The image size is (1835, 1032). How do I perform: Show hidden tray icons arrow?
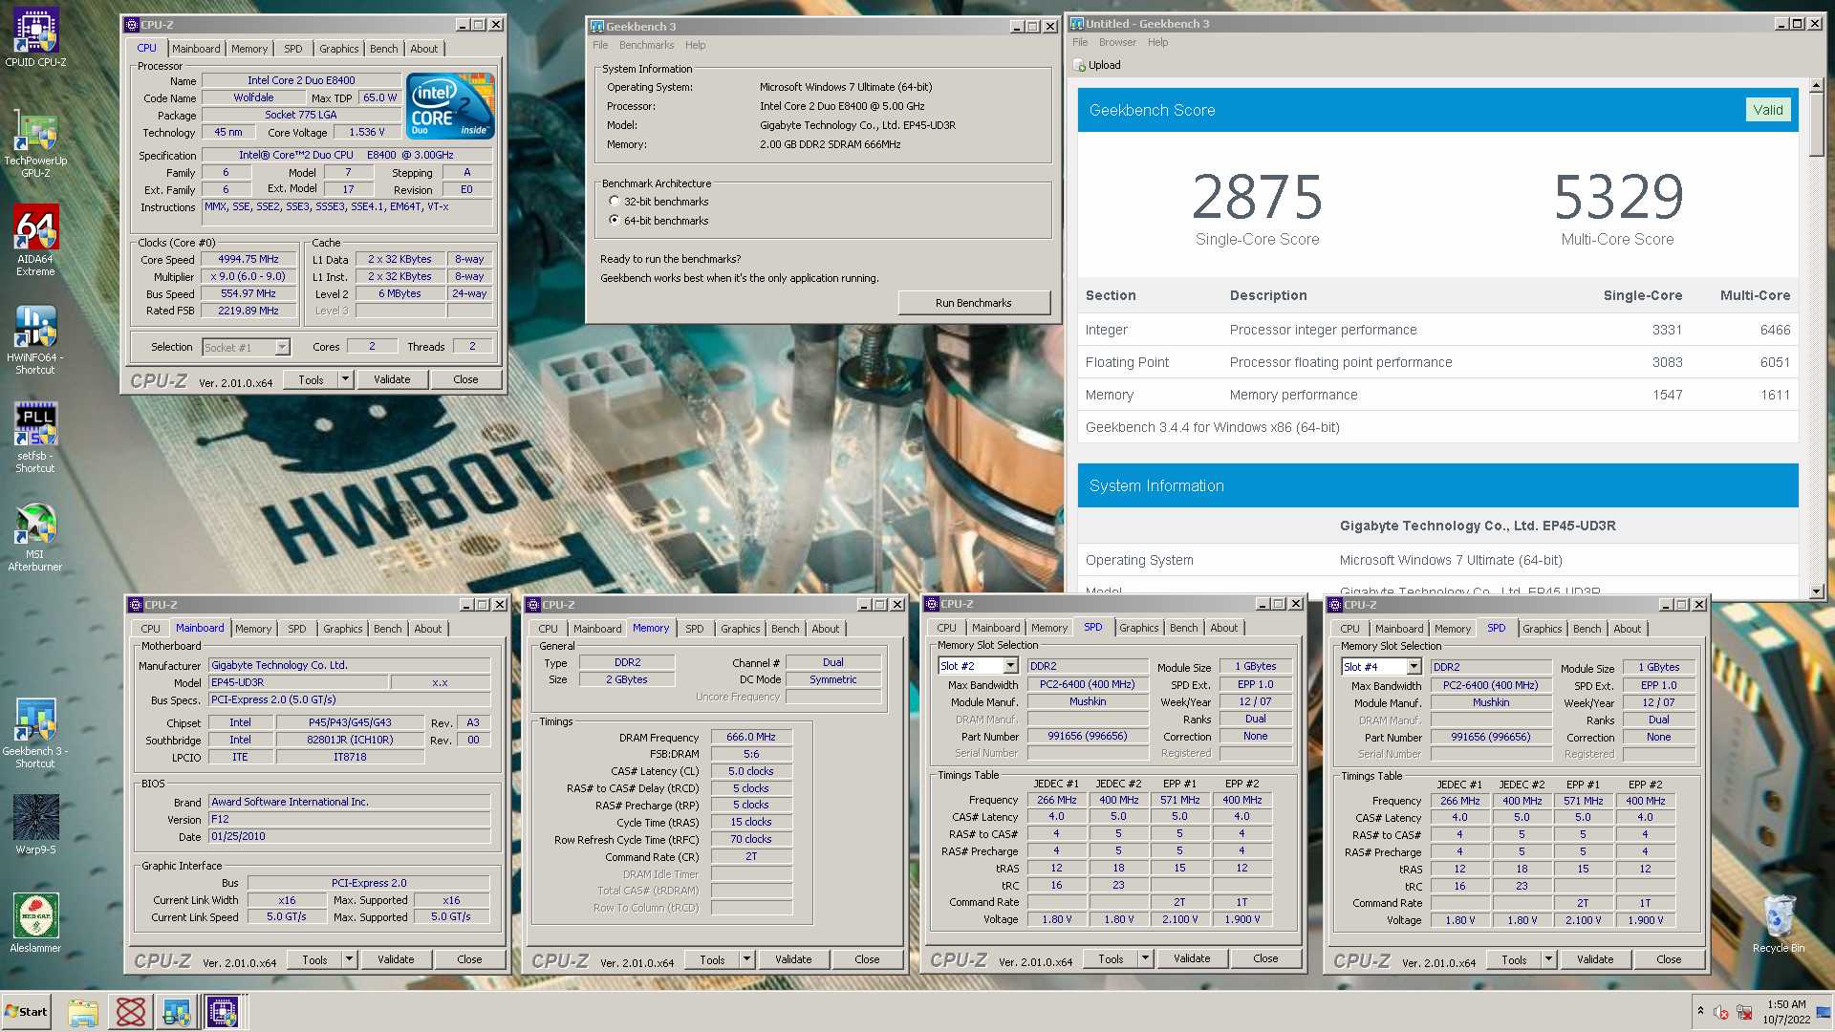pyautogui.click(x=1700, y=1011)
